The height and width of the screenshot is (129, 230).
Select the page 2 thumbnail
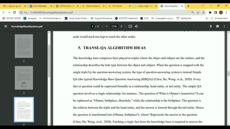[x=24, y=46]
